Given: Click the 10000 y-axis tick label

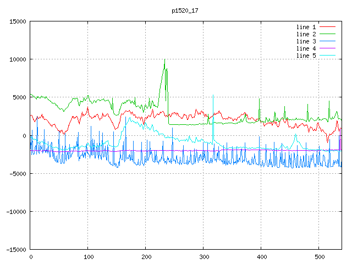Looking at the screenshot, I should coord(16,59).
